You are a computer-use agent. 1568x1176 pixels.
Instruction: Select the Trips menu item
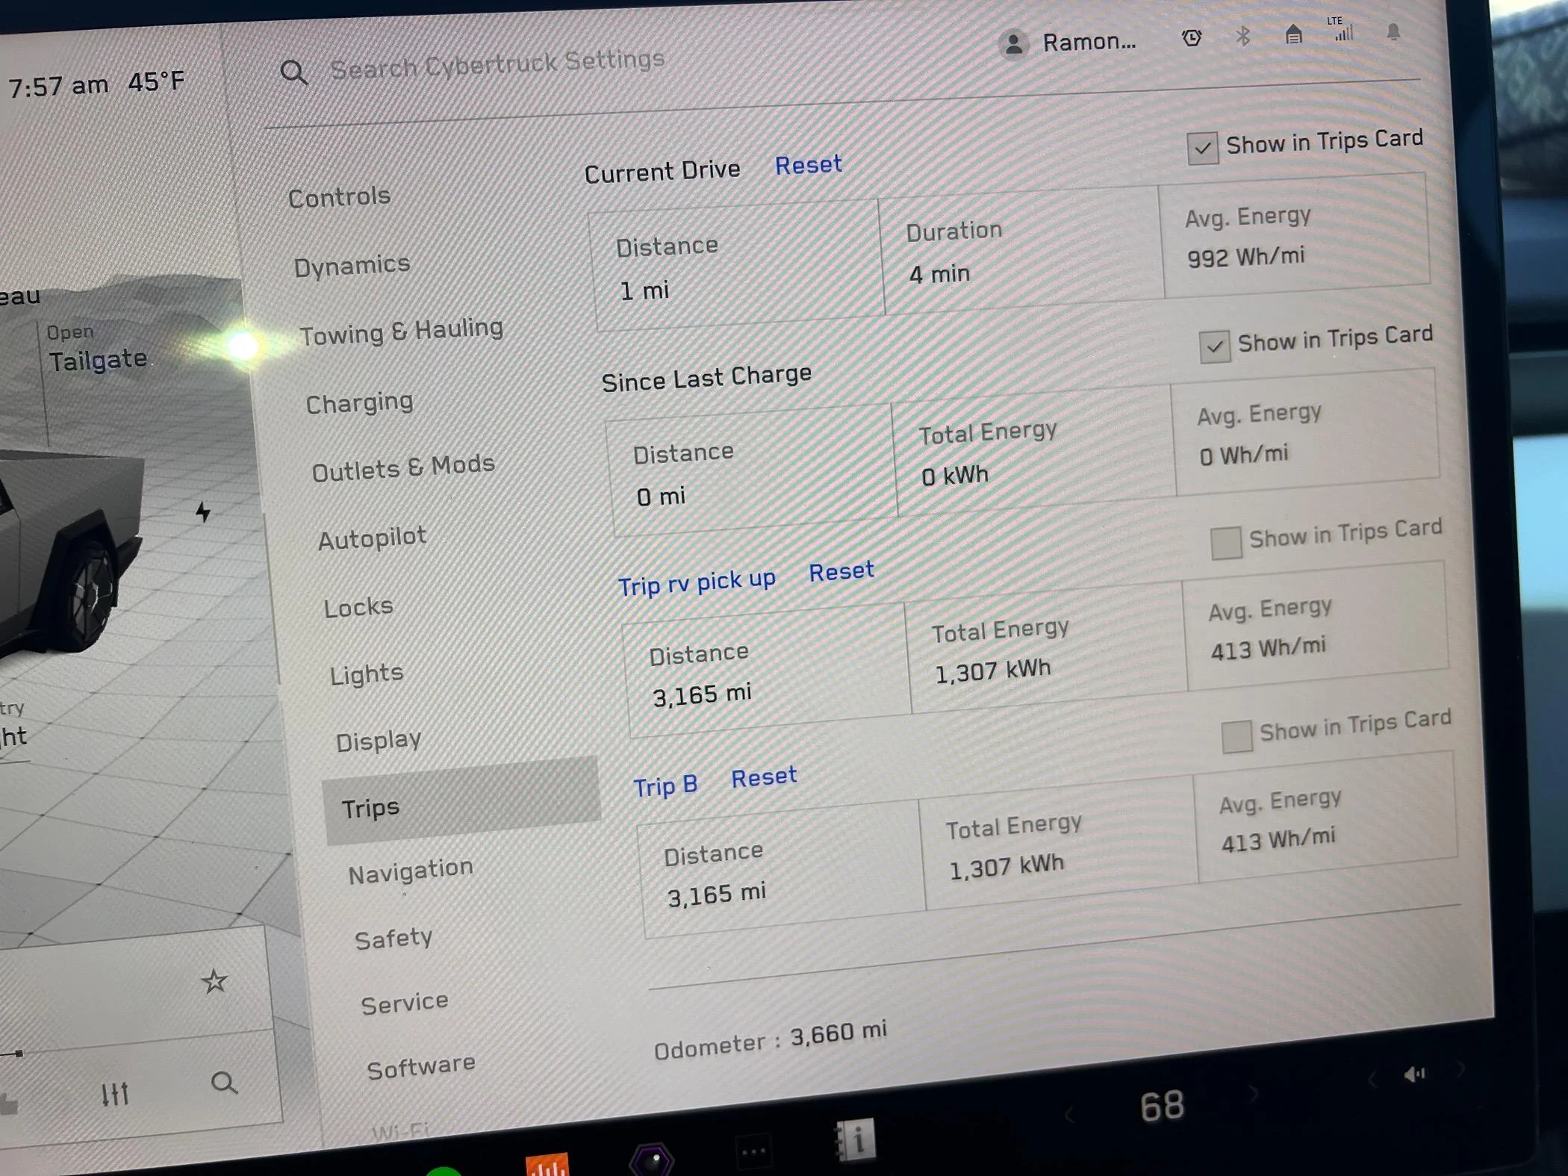[x=461, y=801]
